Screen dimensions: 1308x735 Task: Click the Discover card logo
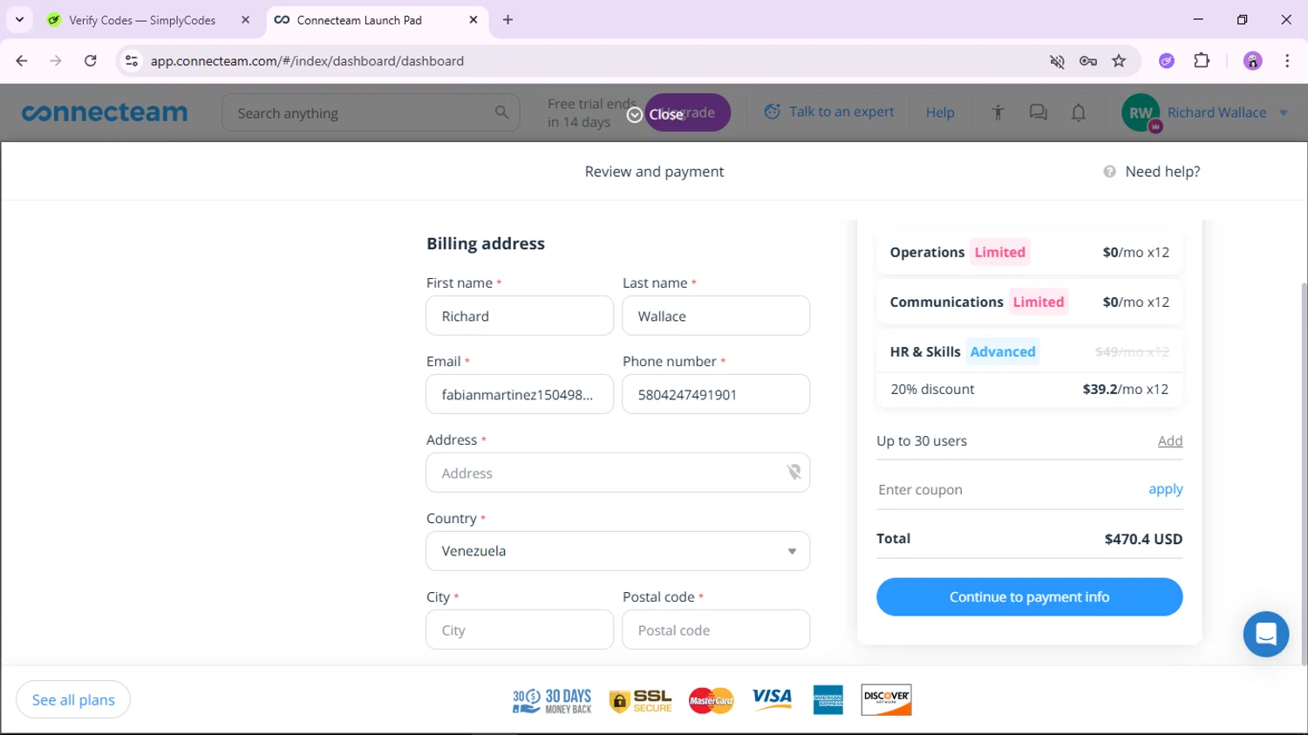[x=886, y=700]
